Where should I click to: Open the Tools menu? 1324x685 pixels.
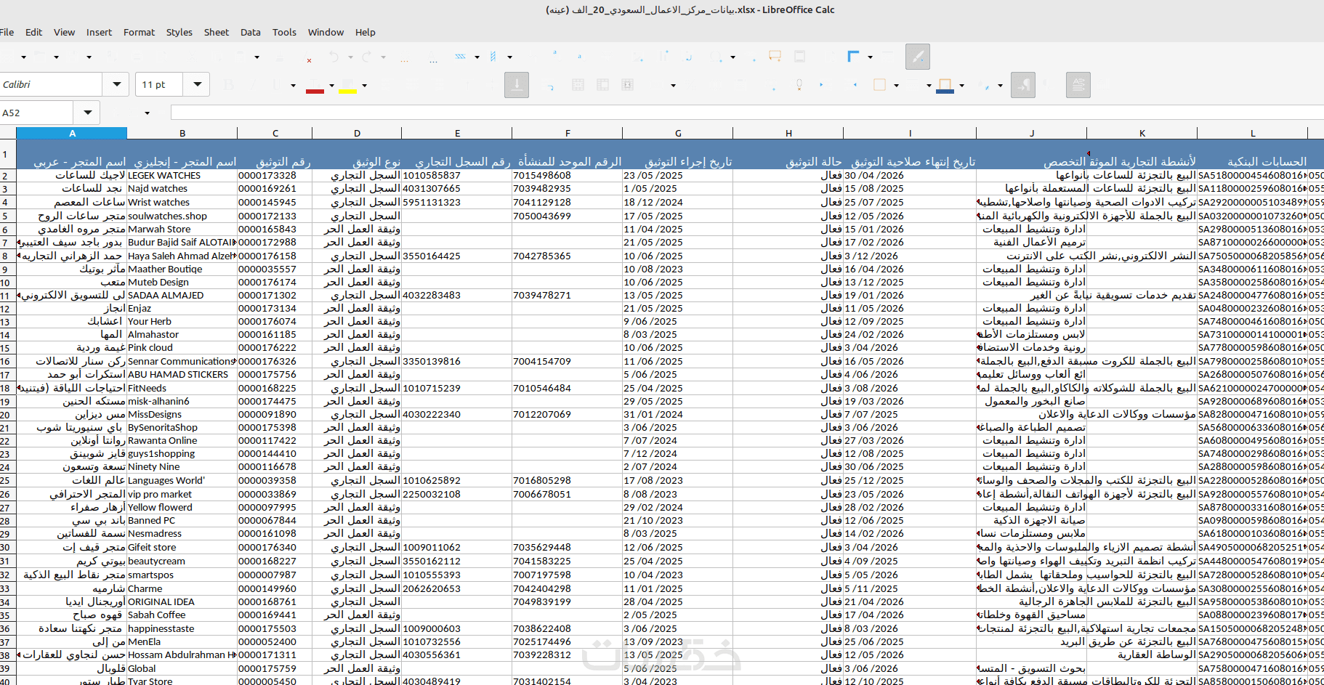point(284,32)
